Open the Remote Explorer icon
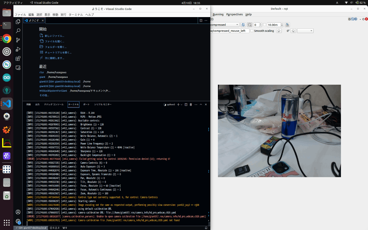 18,68
